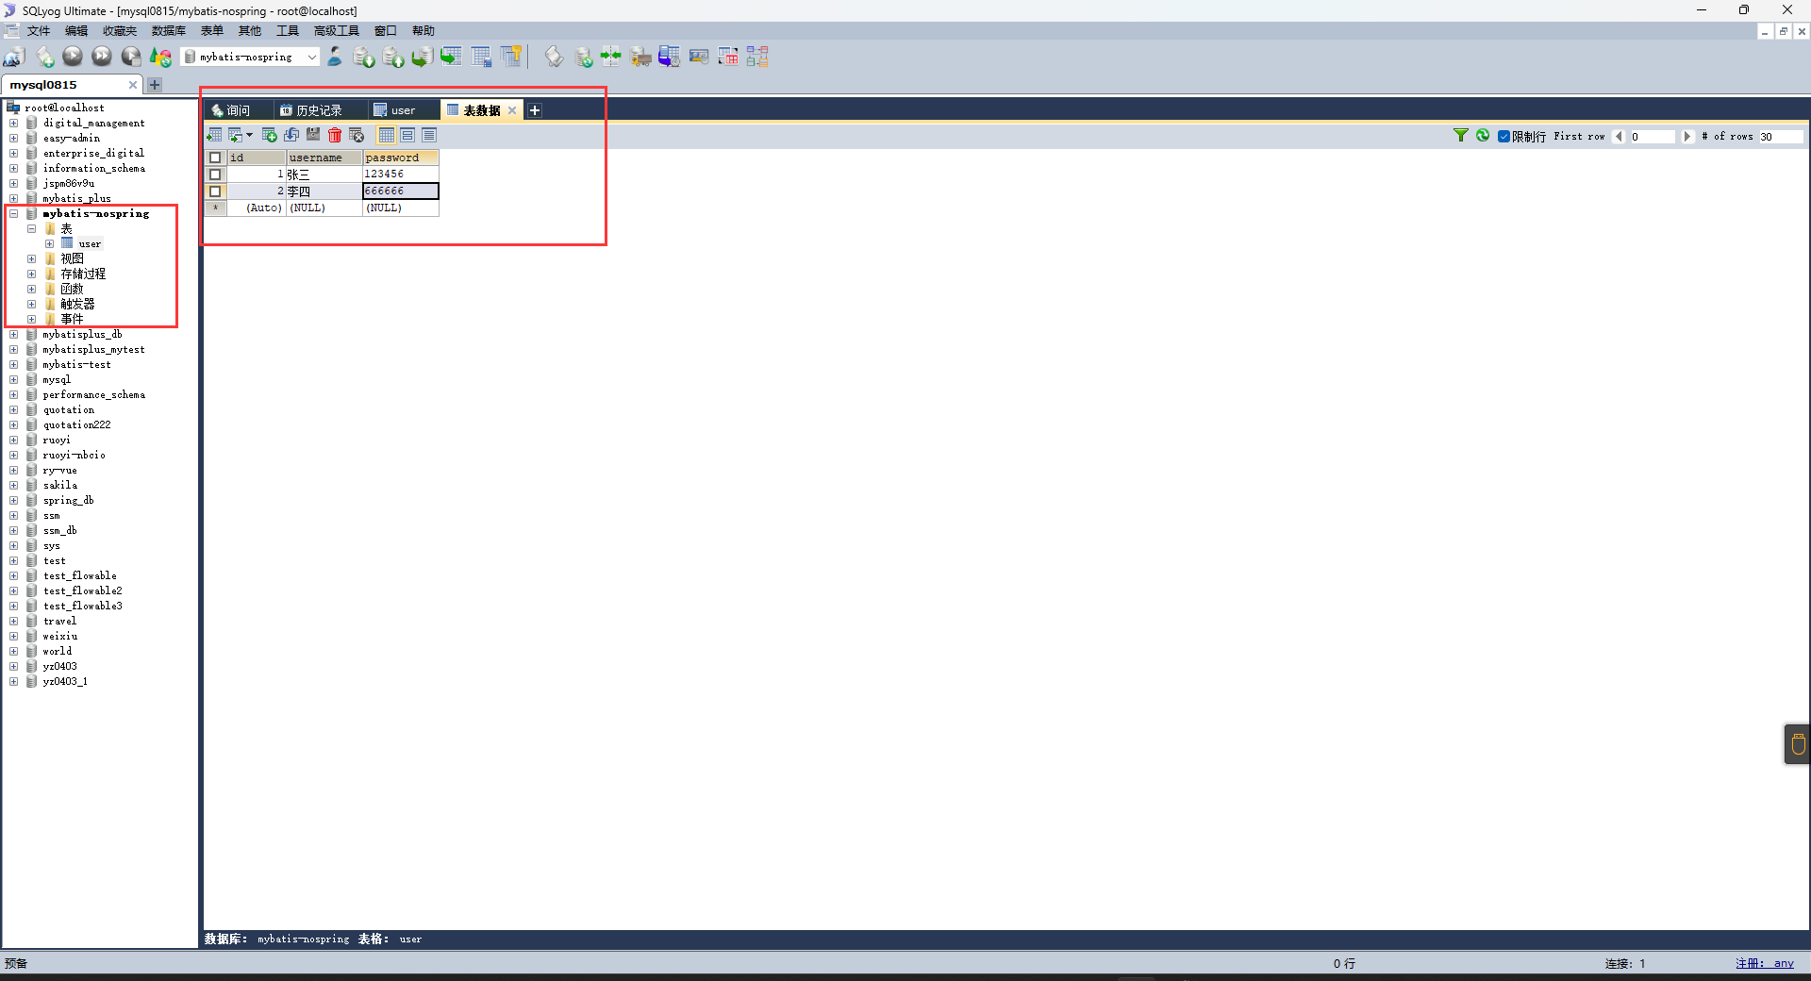Click the query builder icon

pyautogui.click(x=728, y=57)
